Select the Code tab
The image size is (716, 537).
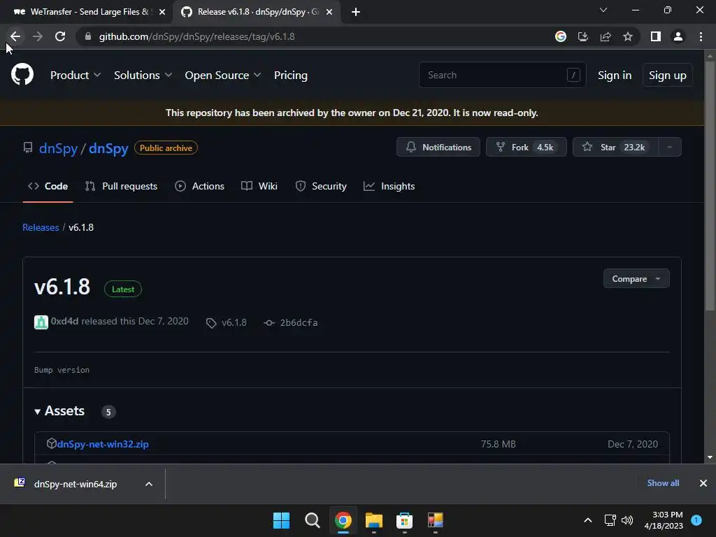[48, 186]
